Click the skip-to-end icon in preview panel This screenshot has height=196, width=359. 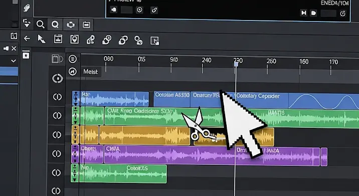click(303, 13)
